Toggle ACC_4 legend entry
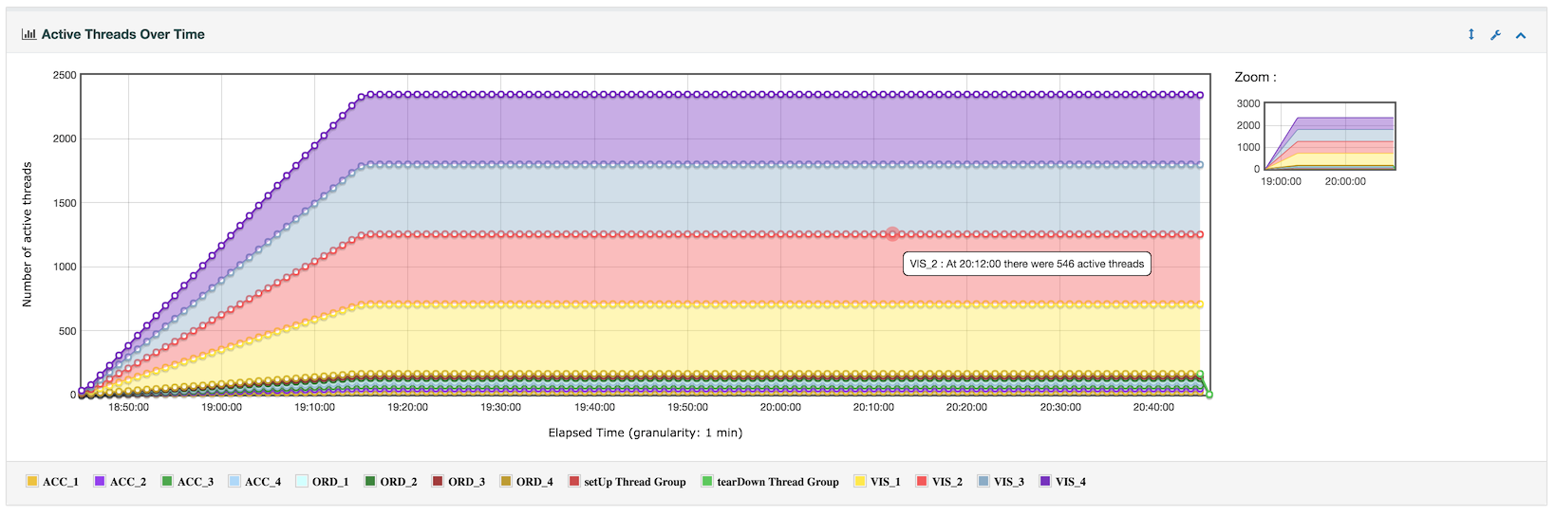The height and width of the screenshot is (516, 1555). point(254,482)
